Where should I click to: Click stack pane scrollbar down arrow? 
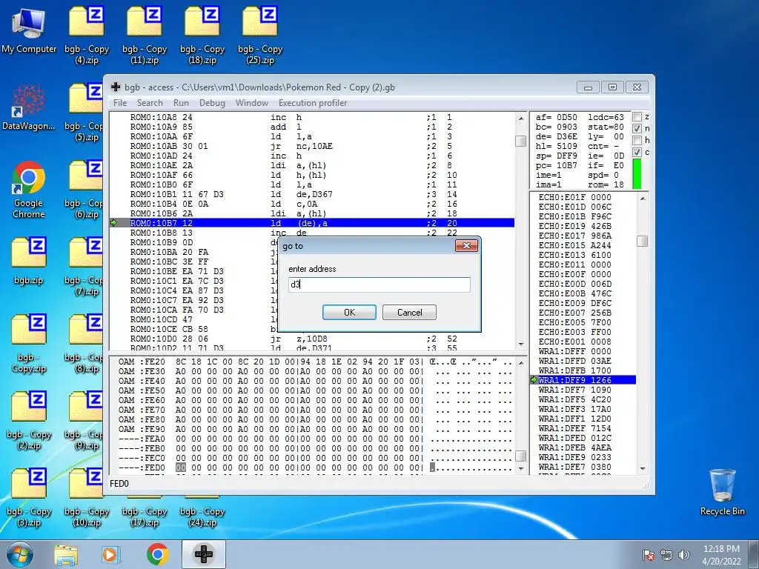point(643,468)
